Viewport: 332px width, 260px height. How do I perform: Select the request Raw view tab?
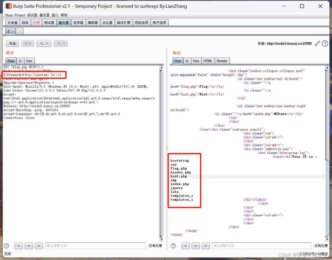[11, 61]
